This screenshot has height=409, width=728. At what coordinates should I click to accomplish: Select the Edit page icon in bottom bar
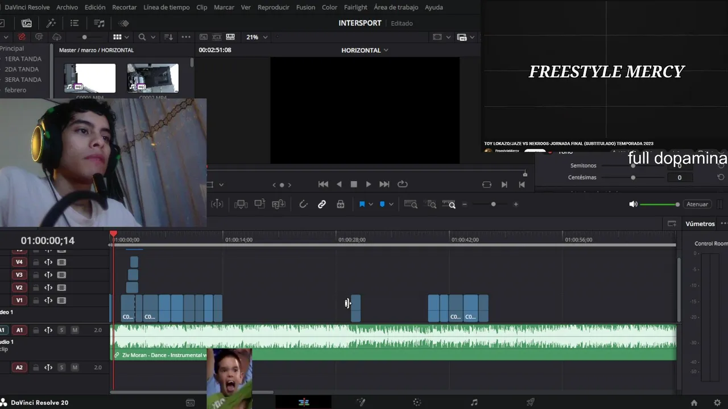tap(304, 402)
